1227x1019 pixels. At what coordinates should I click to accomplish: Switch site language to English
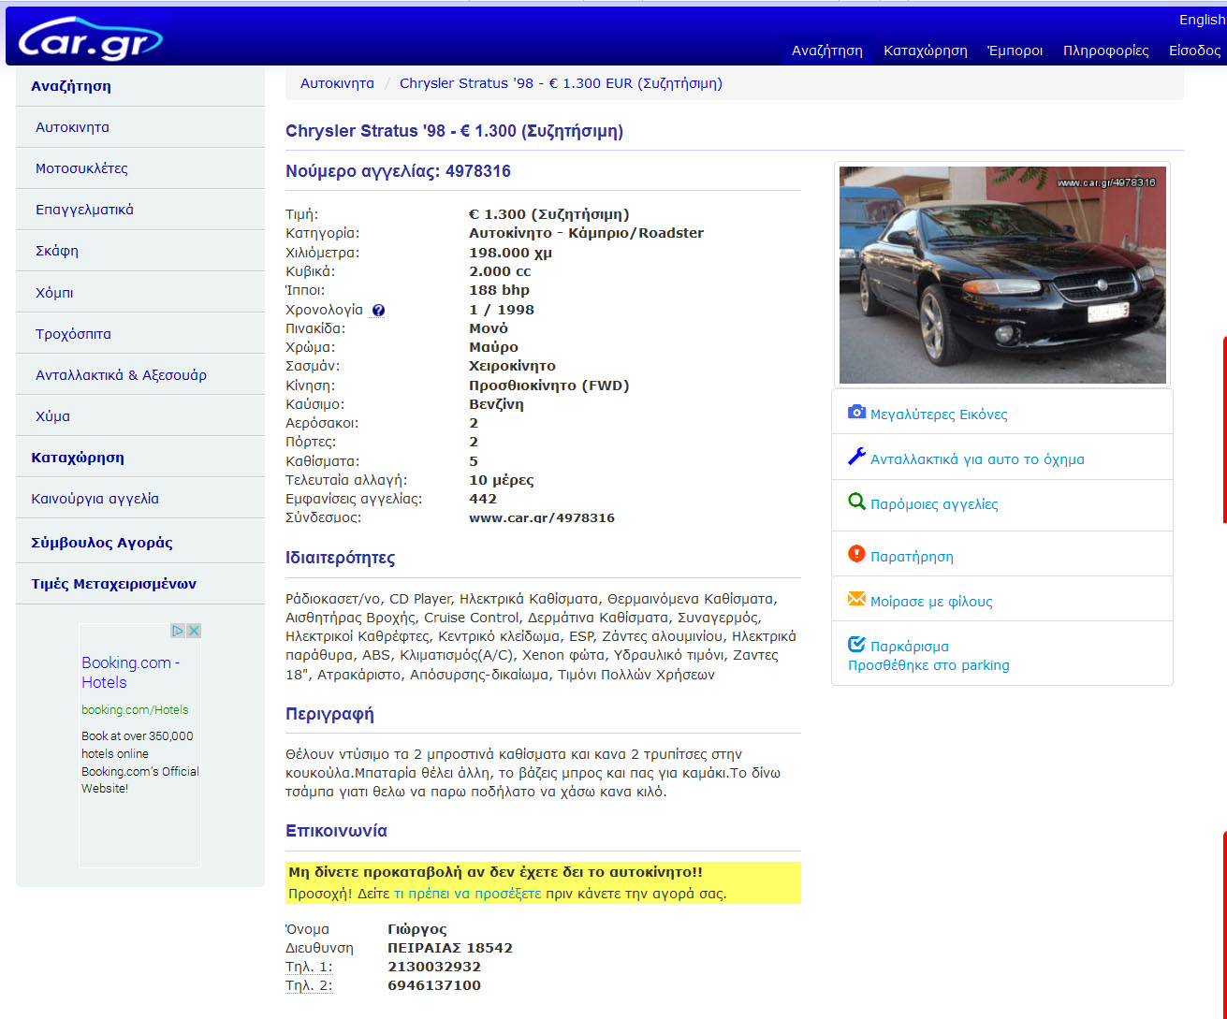point(1201,20)
